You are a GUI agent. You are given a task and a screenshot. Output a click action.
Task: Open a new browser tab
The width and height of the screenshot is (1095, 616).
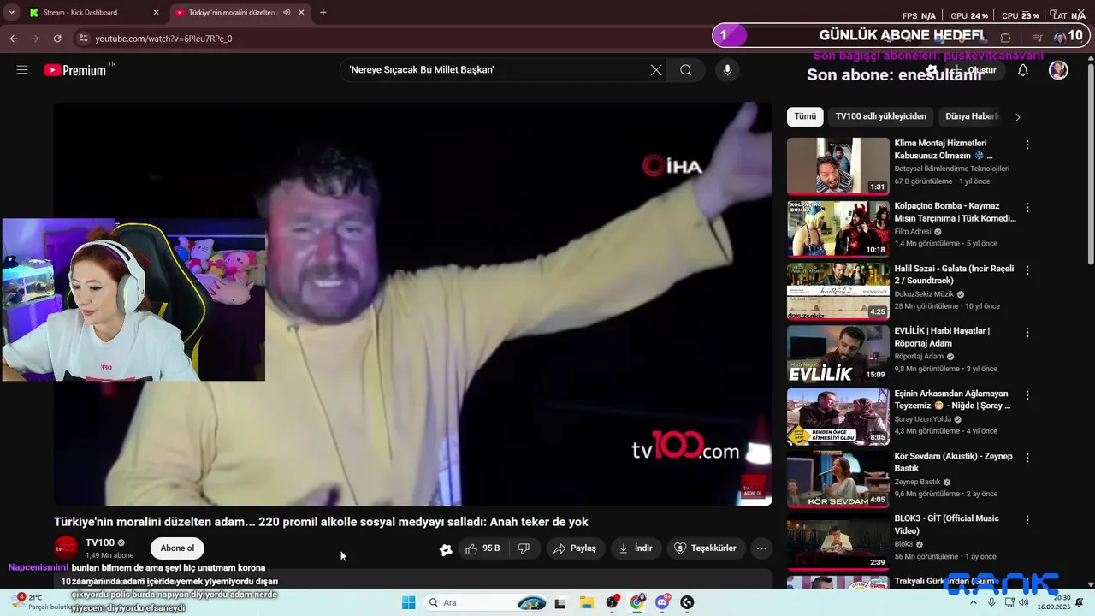[x=323, y=13]
